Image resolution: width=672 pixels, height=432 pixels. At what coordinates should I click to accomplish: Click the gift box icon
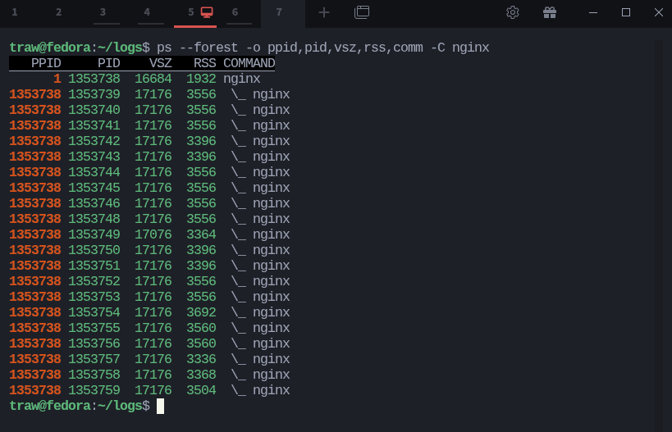550,12
